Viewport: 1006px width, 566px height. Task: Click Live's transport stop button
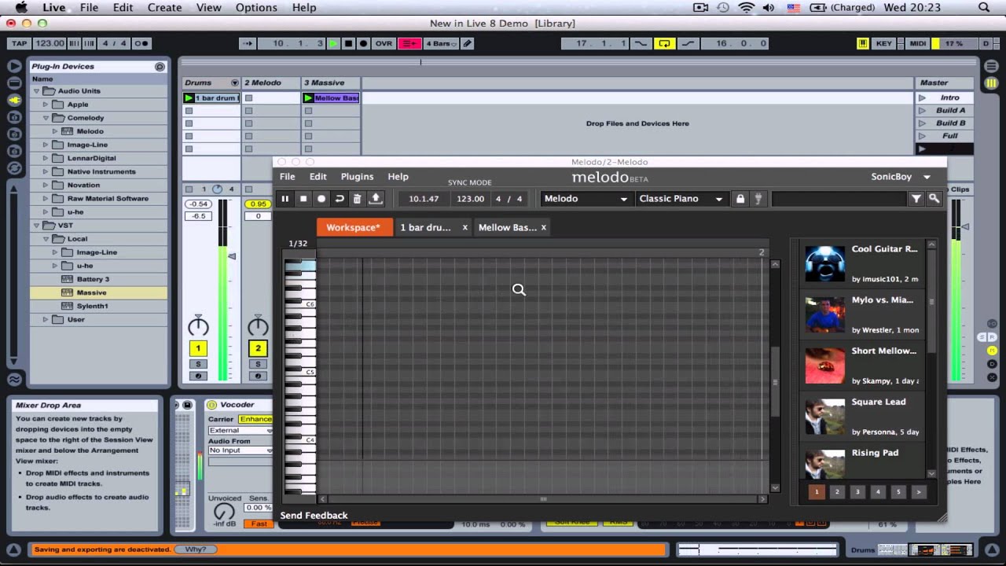pos(348,43)
